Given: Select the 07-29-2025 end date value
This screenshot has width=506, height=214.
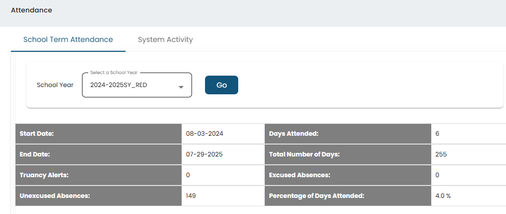Looking at the screenshot, I should 204,154.
